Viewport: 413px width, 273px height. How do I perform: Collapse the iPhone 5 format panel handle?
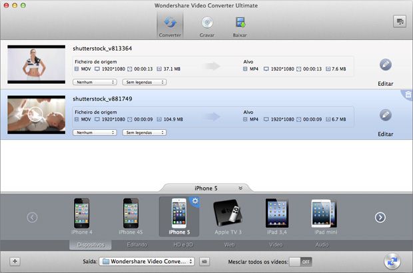(x=206, y=188)
